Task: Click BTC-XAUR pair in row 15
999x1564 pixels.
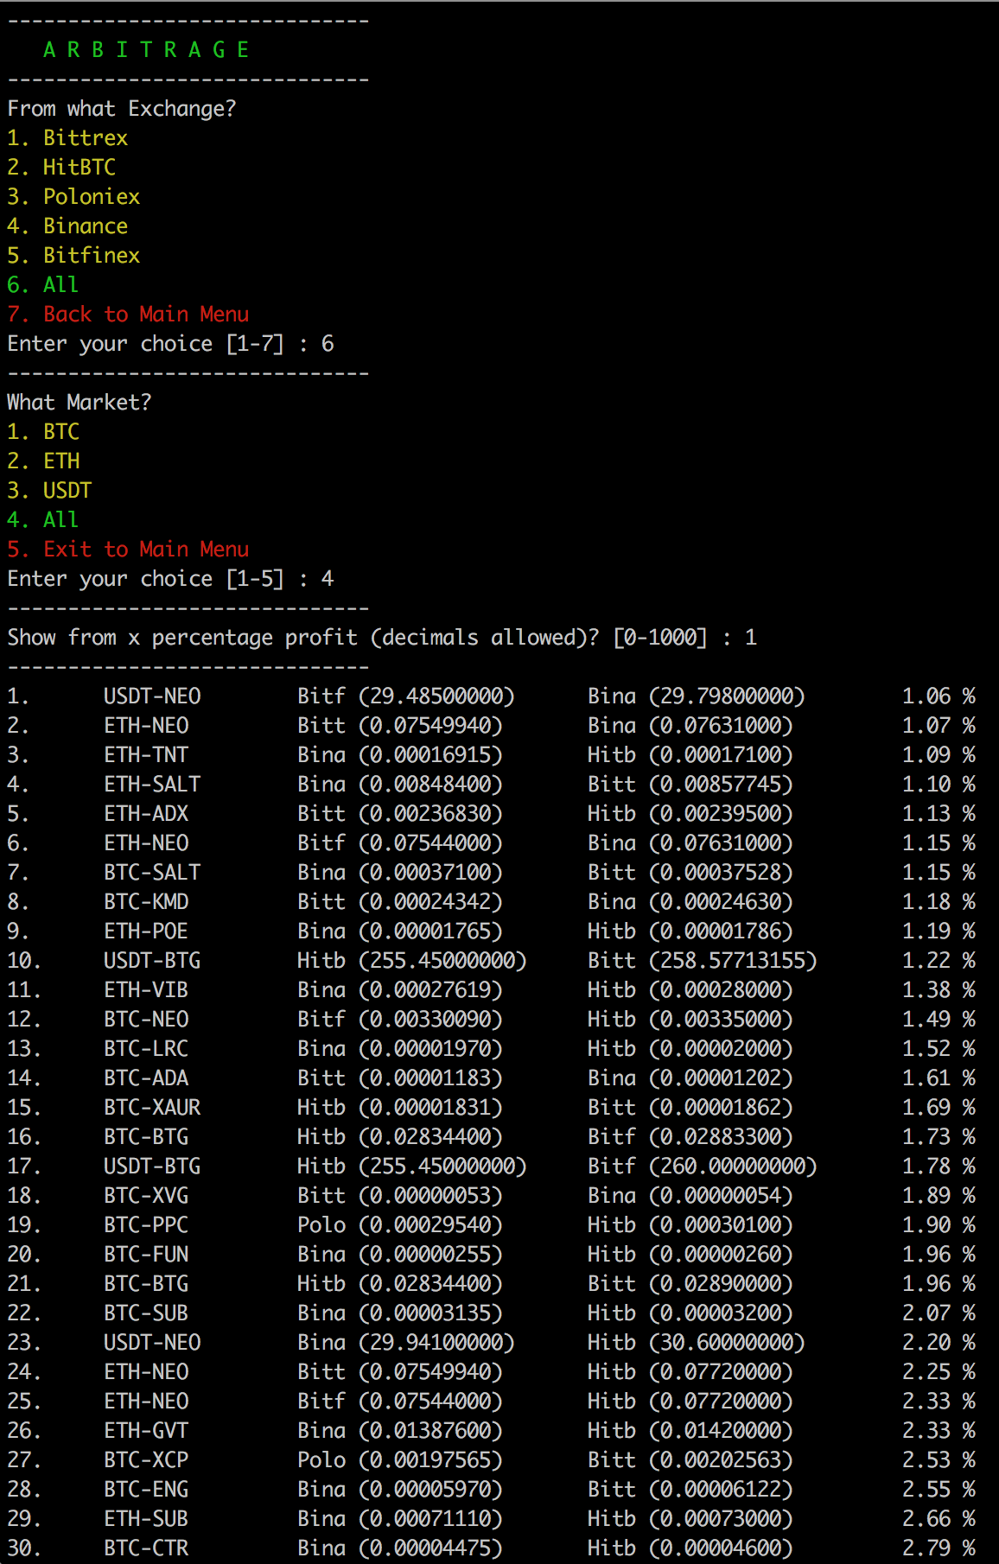Action: [152, 1108]
